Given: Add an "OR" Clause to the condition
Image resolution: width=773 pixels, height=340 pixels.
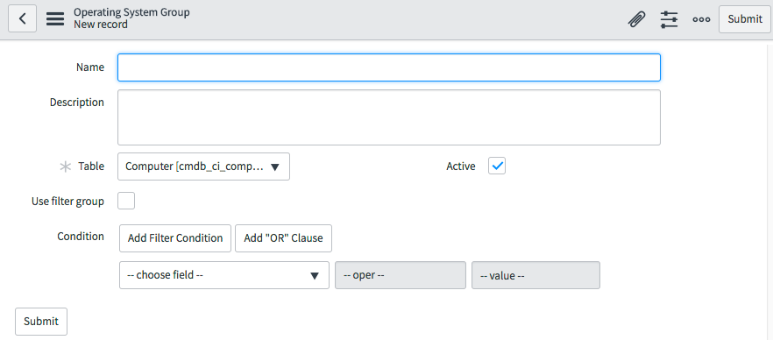Looking at the screenshot, I should 283,238.
